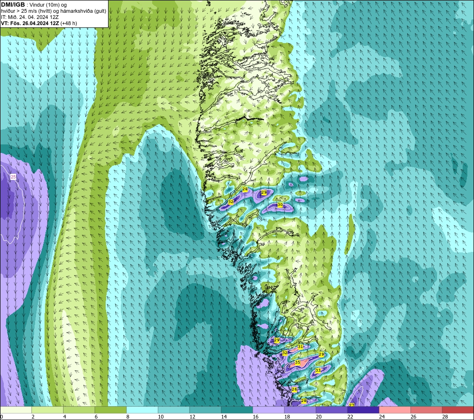Click the 32 gust label just above label 35
The height and width of the screenshot is (420, 474).
click(285, 353)
